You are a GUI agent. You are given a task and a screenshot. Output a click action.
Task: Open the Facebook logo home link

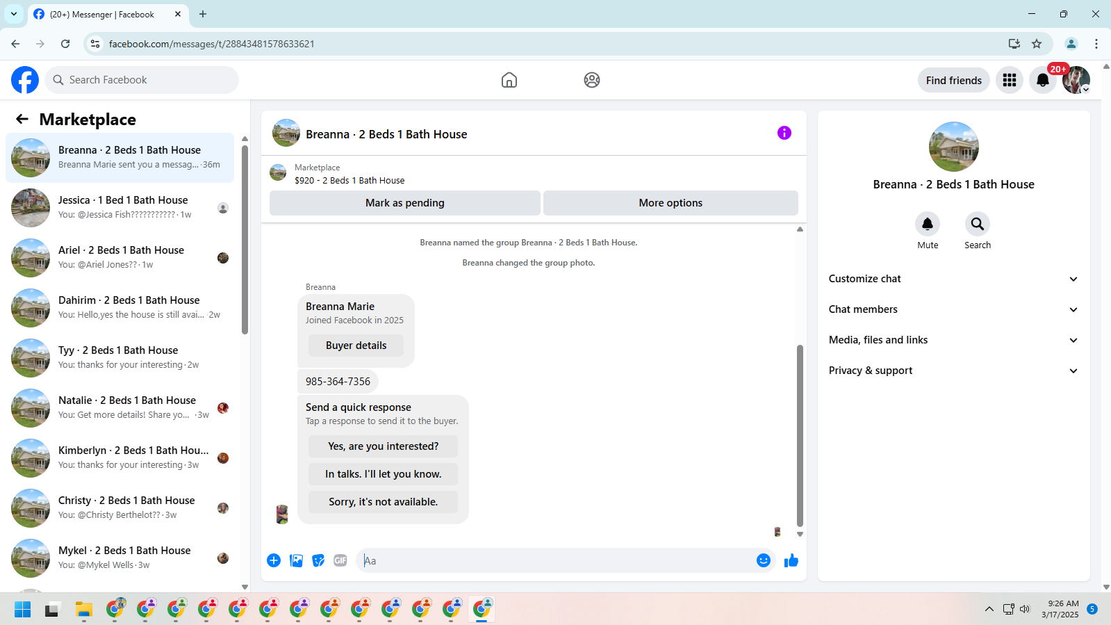(x=25, y=80)
